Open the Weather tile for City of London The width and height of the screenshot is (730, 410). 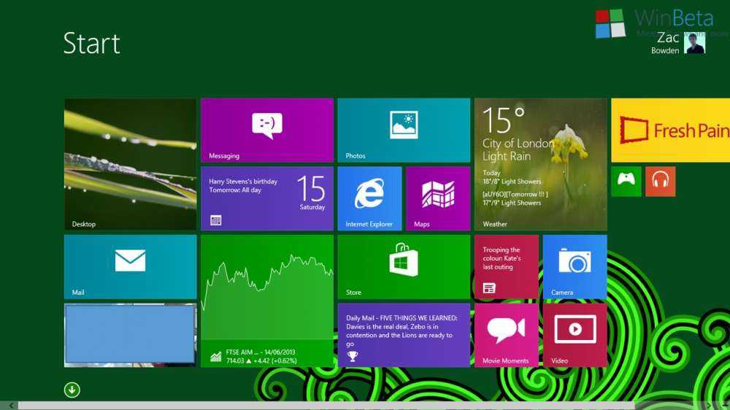click(541, 164)
